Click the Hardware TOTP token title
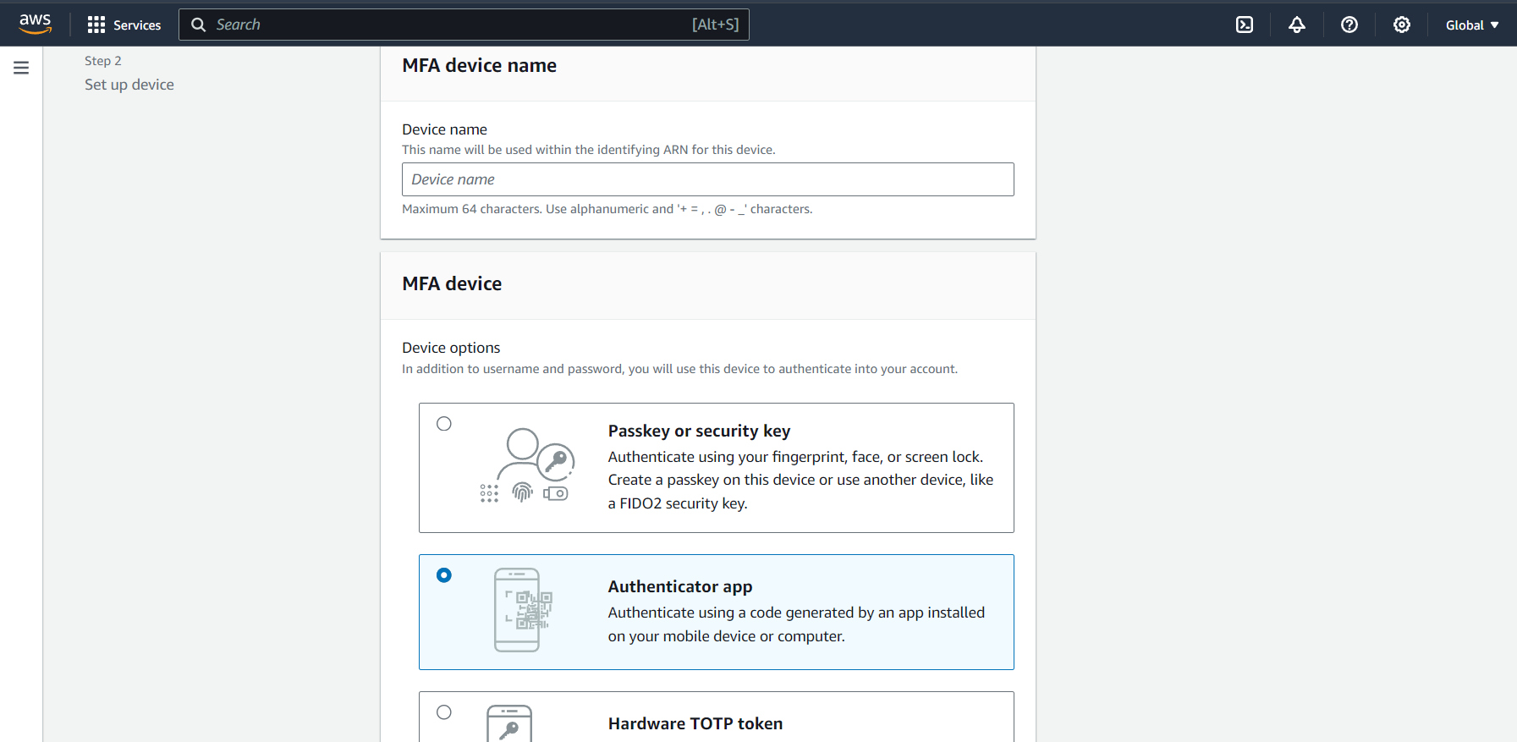The width and height of the screenshot is (1517, 742). pyautogui.click(x=695, y=723)
